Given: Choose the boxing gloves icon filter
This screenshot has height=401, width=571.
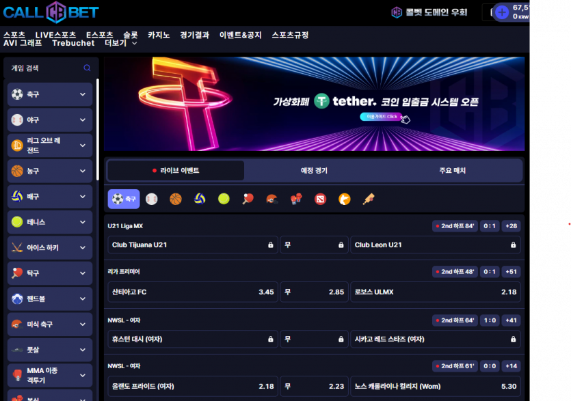Looking at the screenshot, I should pos(296,199).
